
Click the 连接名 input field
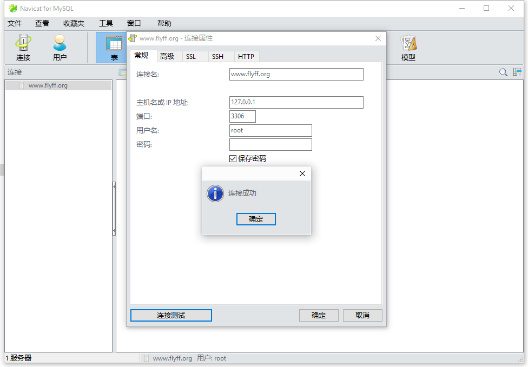coord(296,75)
